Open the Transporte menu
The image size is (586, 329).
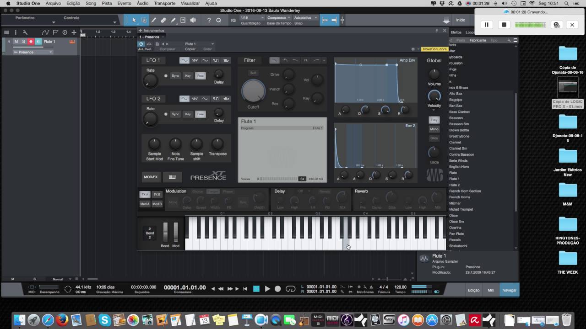coord(164,3)
